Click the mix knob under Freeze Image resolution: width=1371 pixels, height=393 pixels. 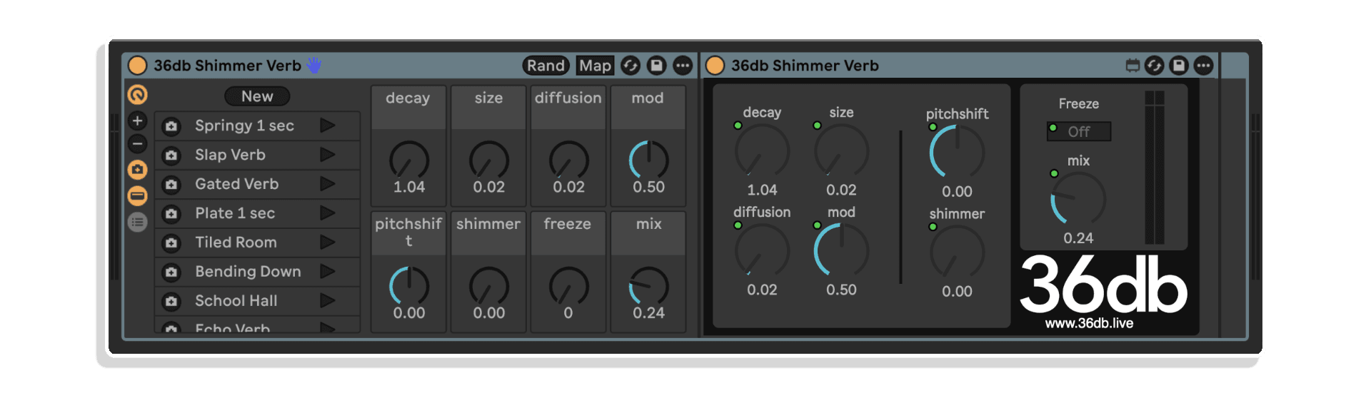[x=1078, y=199]
